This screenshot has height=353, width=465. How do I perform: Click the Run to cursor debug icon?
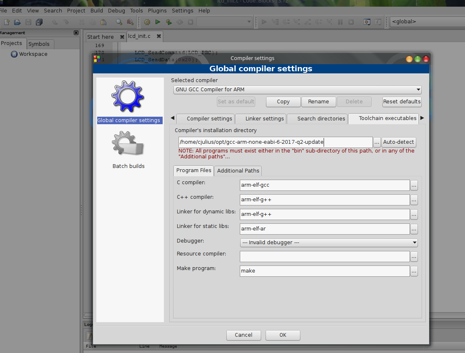click(x=275, y=22)
